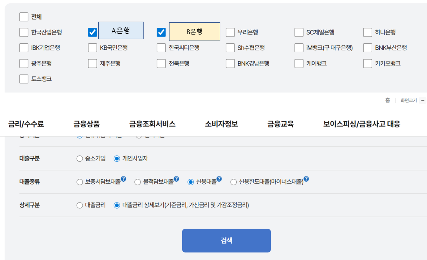This screenshot has width=427, height=260.
Task: Select the 물적담보대출 radio option
Action: point(138,182)
